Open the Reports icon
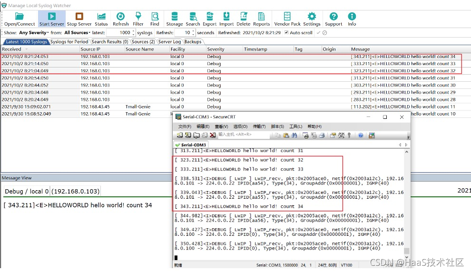The height and width of the screenshot is (271, 471). 261,19
